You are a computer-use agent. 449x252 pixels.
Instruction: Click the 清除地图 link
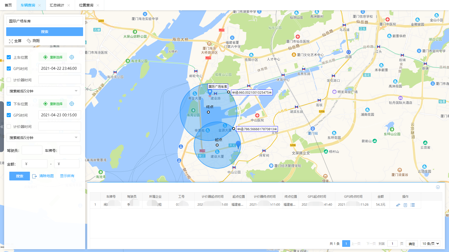pos(46,176)
